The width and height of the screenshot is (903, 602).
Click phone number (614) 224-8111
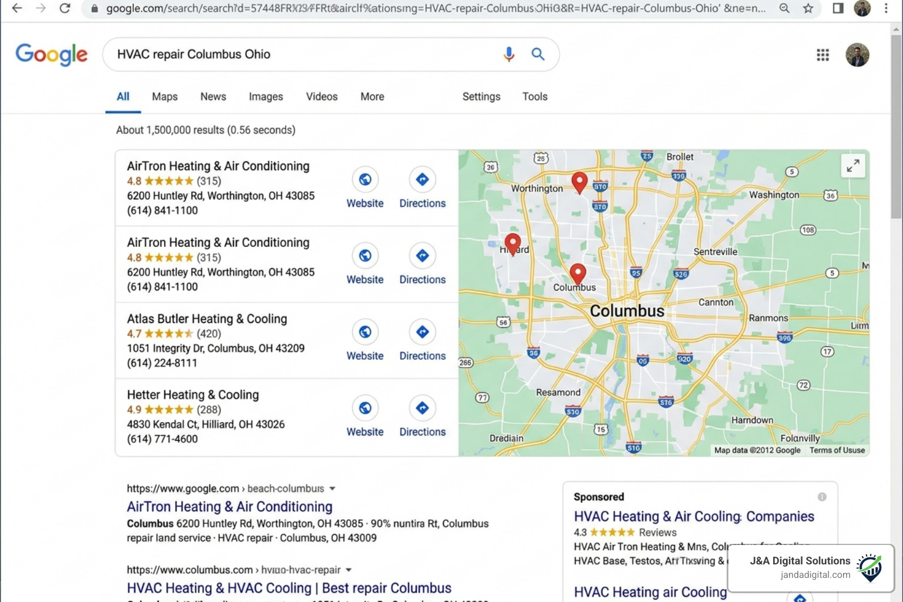[162, 363]
